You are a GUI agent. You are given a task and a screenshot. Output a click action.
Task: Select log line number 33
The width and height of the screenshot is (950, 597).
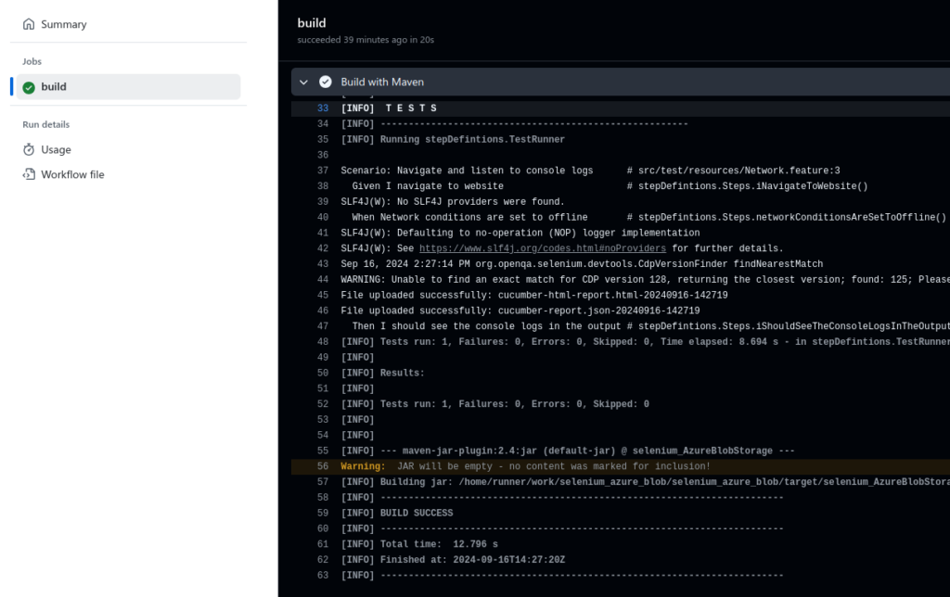tap(323, 108)
